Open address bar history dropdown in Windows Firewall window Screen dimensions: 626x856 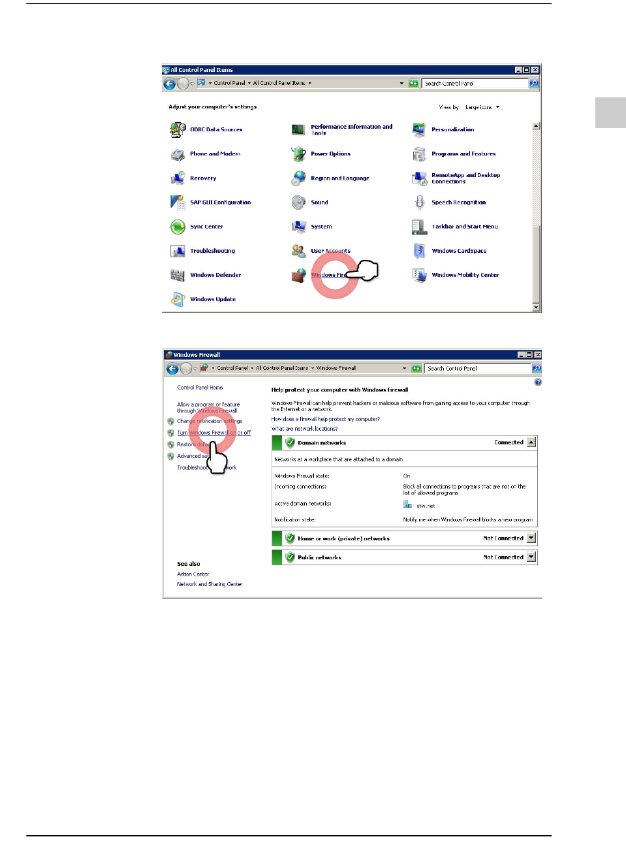(x=404, y=369)
